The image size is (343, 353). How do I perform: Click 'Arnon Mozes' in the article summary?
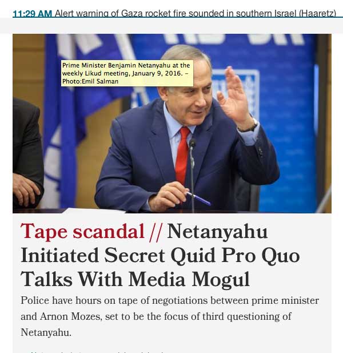(x=70, y=316)
